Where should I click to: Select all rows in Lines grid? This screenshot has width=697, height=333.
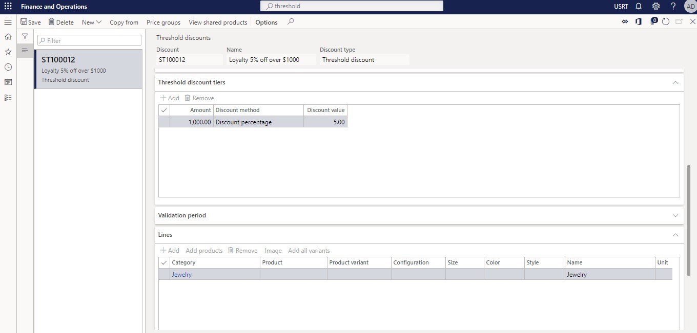pos(164,262)
